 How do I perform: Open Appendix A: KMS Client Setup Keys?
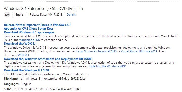pyautogui.click(x=29, y=29)
